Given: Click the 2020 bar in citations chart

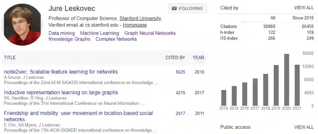Looking at the screenshot, I should 287,80.
